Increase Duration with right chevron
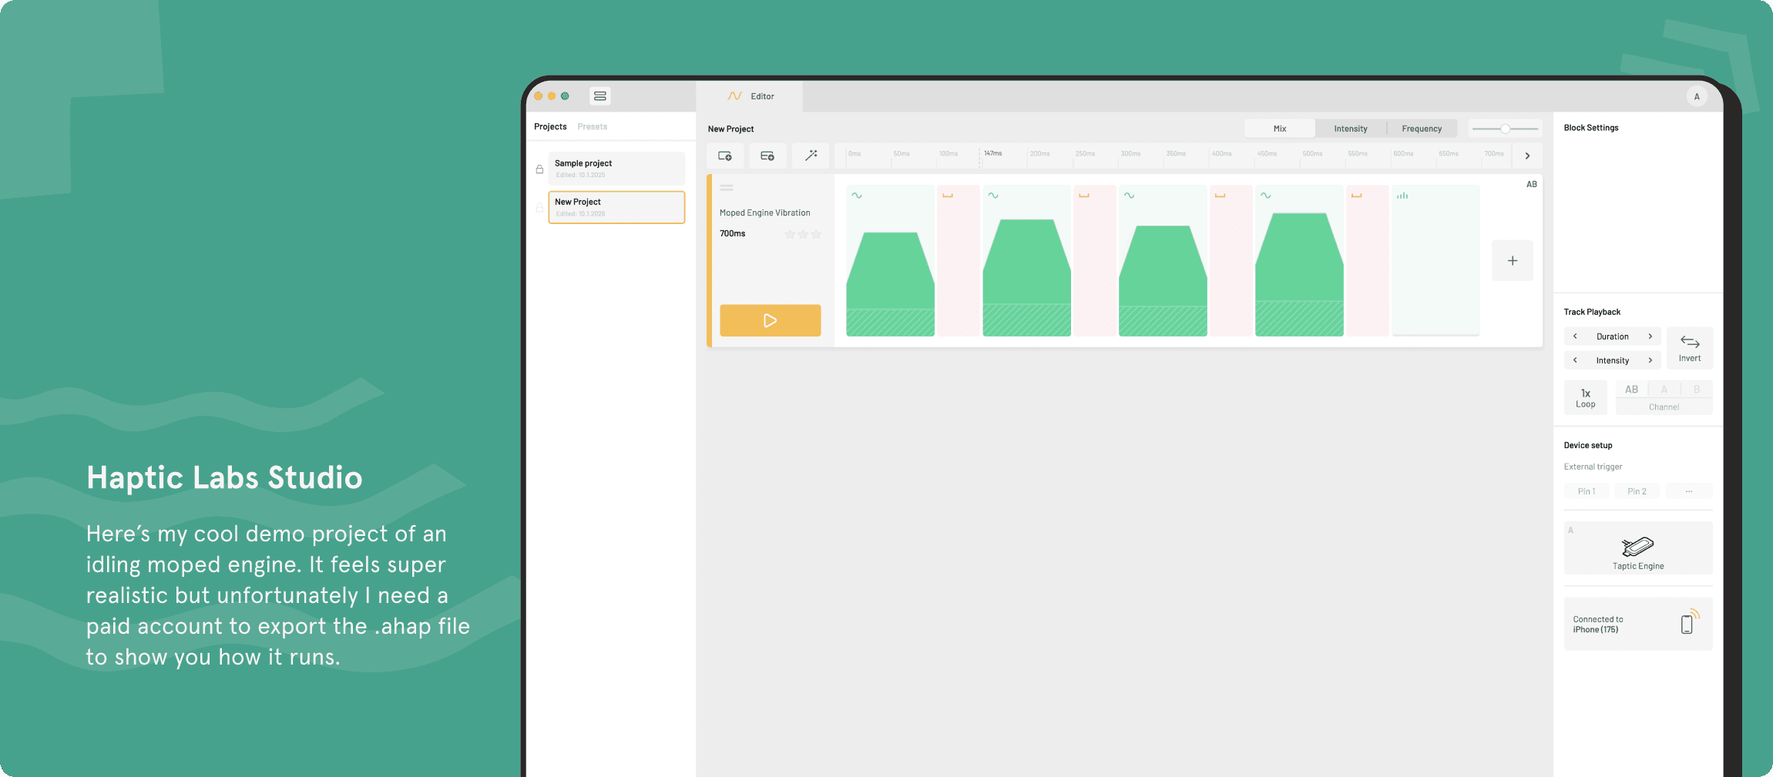 click(x=1650, y=337)
